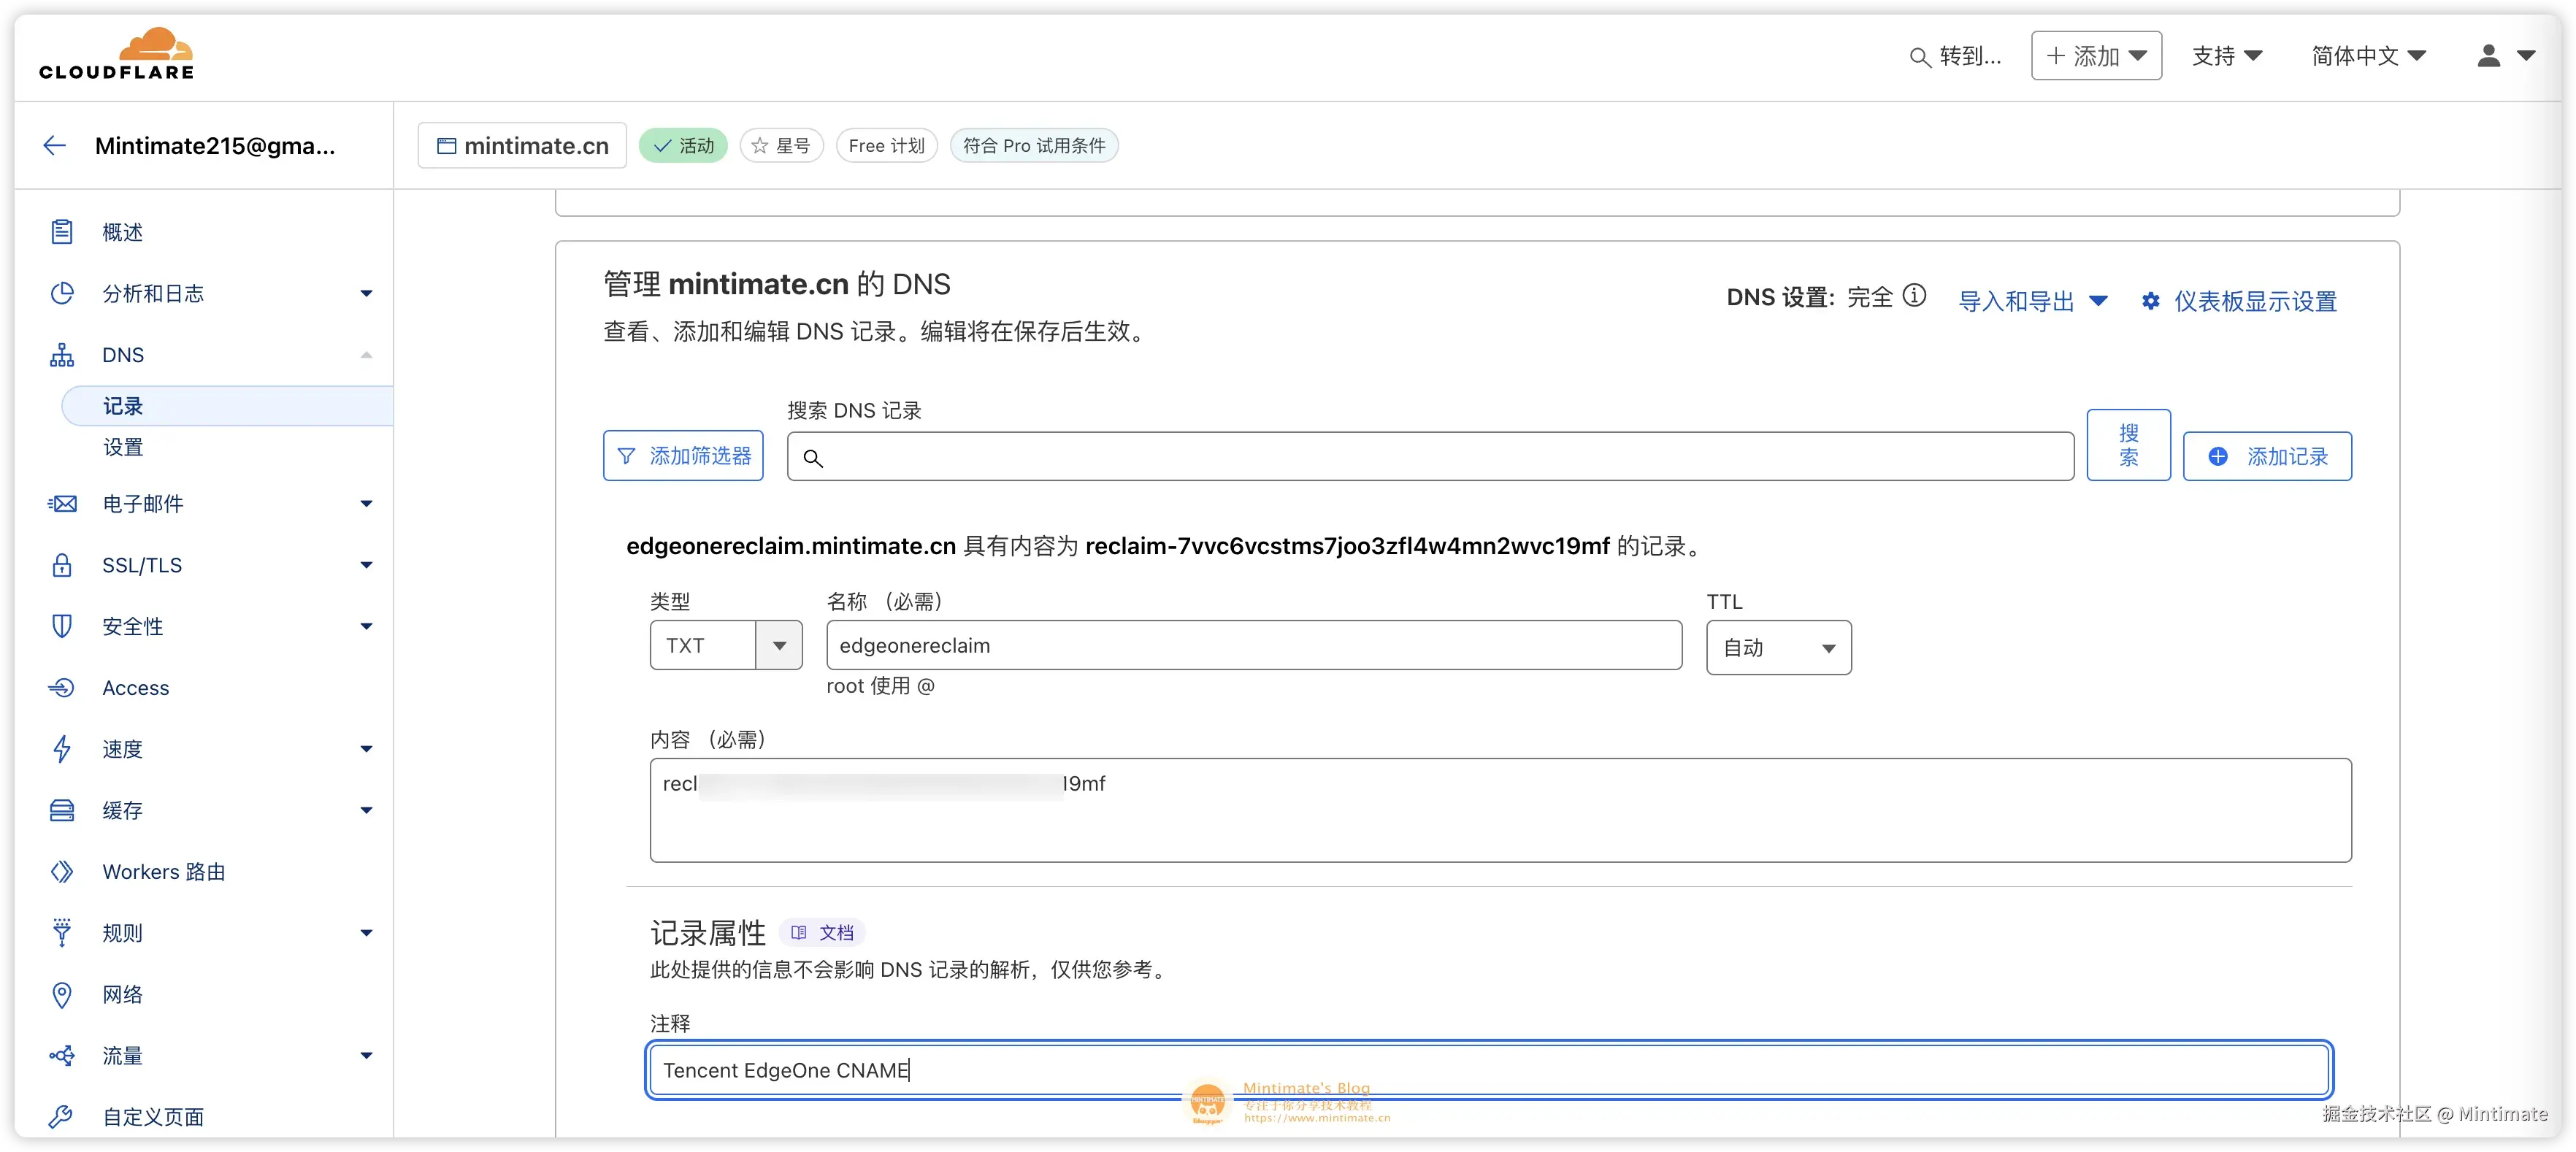Open the 概述 overview sidebar item

click(x=122, y=233)
